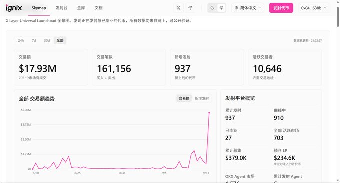Click the 累计发射 Agent label
Image resolution: width=340 pixels, height=183 pixels.
pos(288,176)
